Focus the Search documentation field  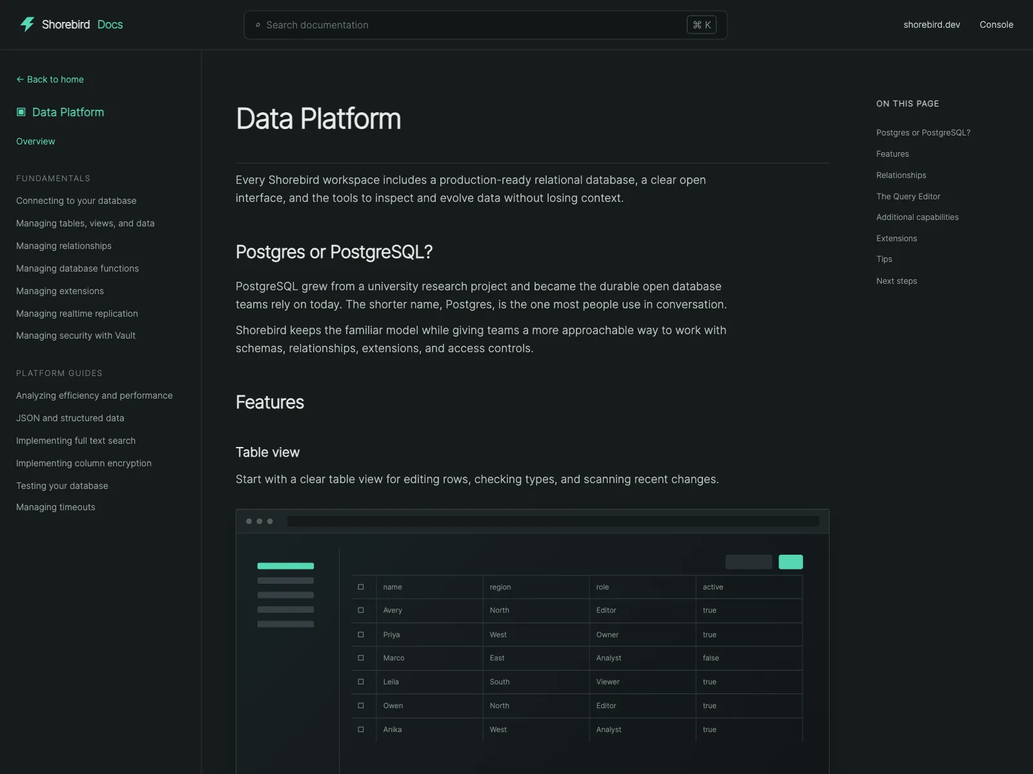pyautogui.click(x=486, y=25)
